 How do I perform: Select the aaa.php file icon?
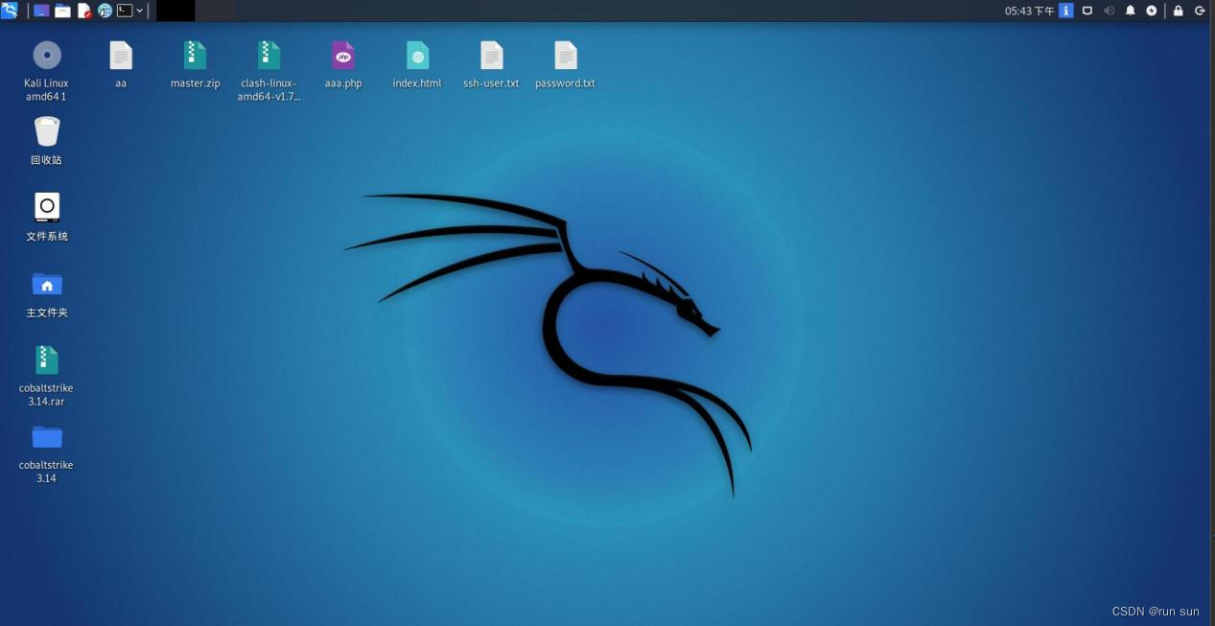tap(343, 55)
